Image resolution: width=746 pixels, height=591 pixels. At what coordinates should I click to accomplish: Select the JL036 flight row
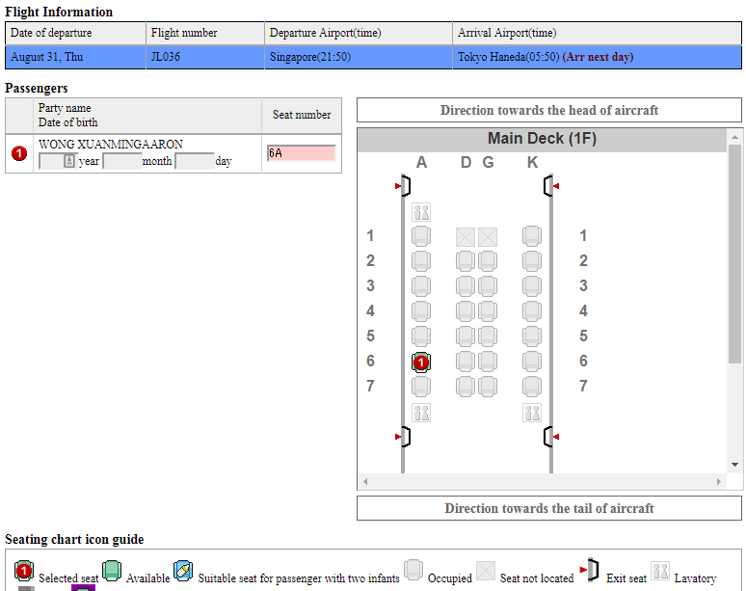[x=373, y=57]
